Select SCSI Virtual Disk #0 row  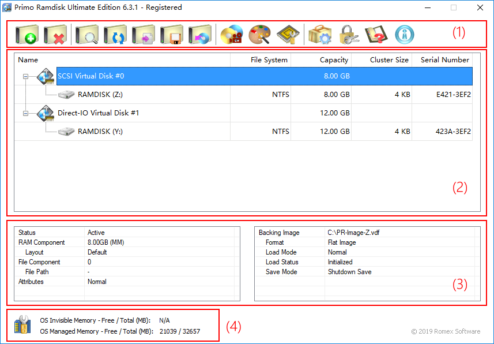tap(265, 76)
